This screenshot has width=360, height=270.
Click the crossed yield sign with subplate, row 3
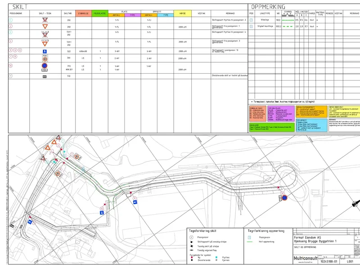point(45,34)
